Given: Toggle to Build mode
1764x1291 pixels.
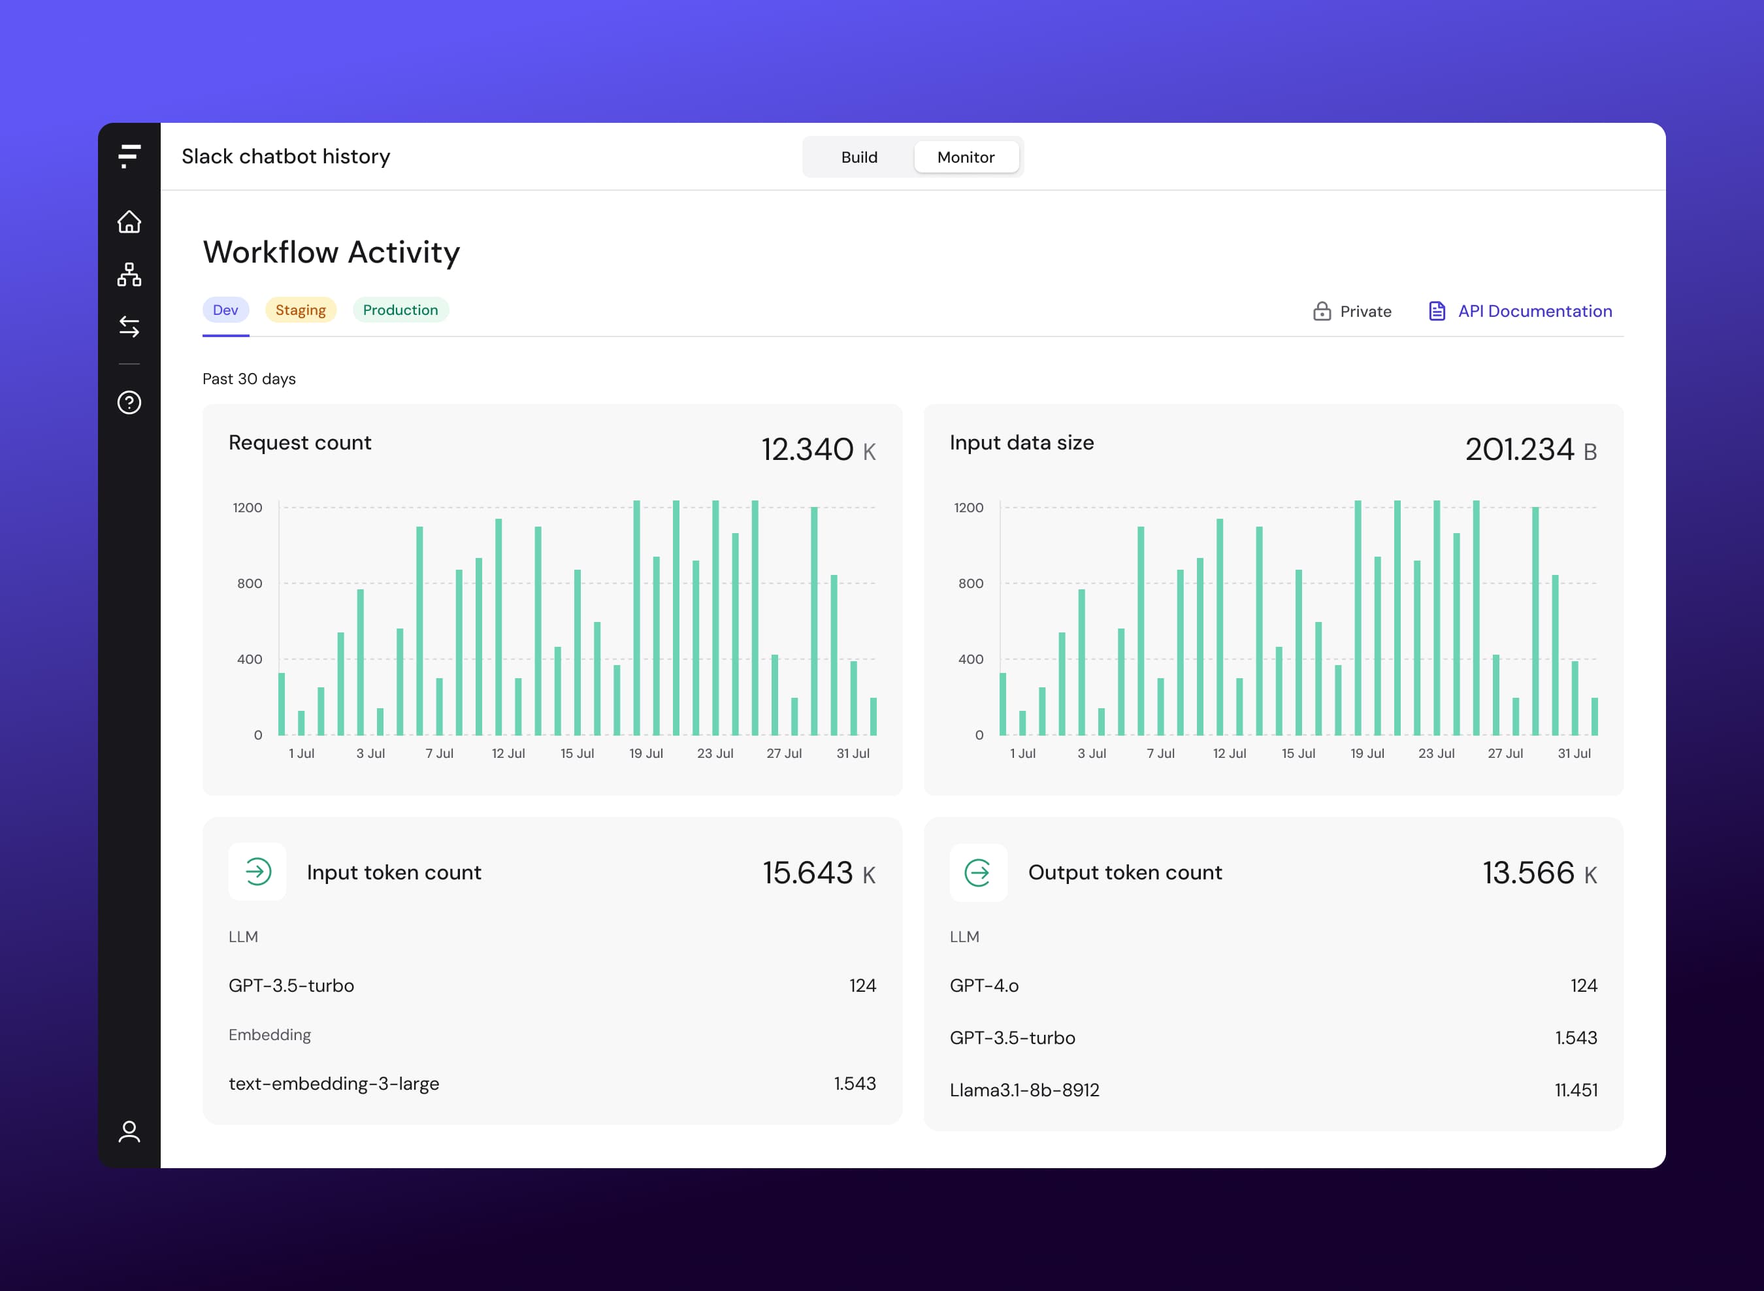Looking at the screenshot, I should [x=859, y=156].
